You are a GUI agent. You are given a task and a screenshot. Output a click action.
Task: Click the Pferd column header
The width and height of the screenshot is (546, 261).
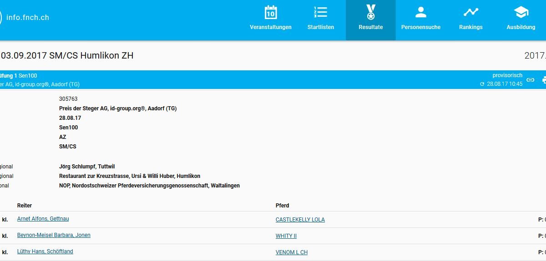coord(282,206)
